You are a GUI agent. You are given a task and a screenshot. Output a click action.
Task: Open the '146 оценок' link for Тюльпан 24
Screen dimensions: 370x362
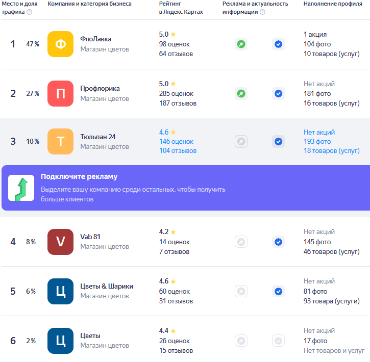click(x=176, y=141)
